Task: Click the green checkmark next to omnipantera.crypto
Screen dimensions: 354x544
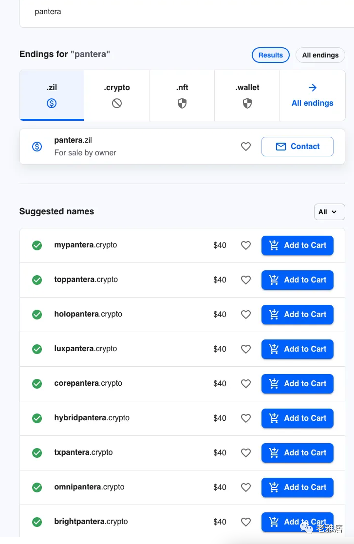Action: 37,488
